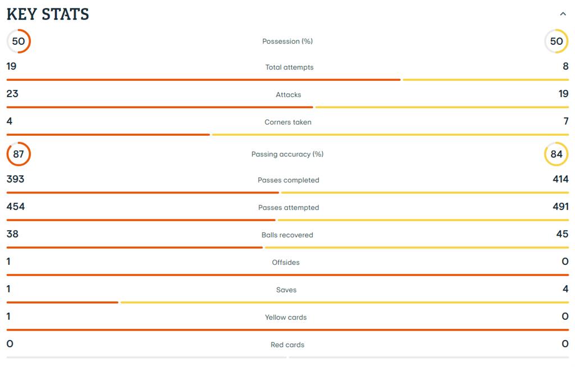
Task: Select the Total attempts label
Action: point(289,67)
